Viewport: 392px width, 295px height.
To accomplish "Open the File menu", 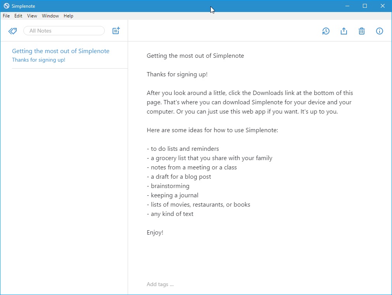I will pos(6,16).
